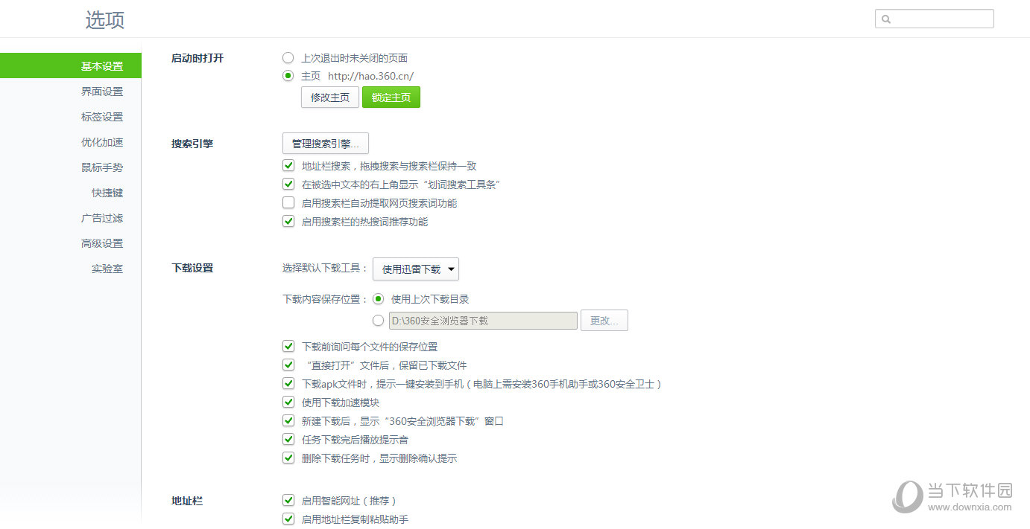The height and width of the screenshot is (529, 1030).
Task: Click the 更改... button
Action: (604, 321)
